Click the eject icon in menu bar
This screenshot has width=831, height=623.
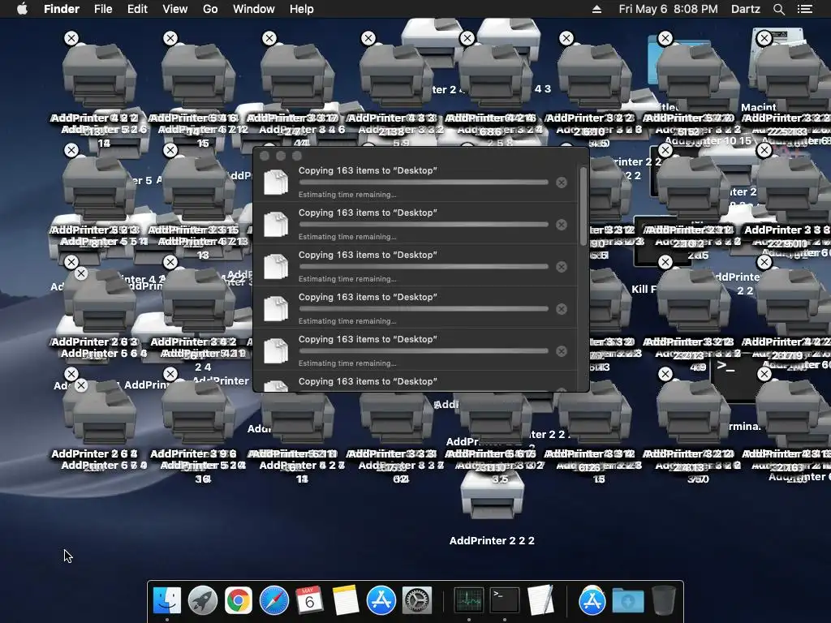[596, 9]
